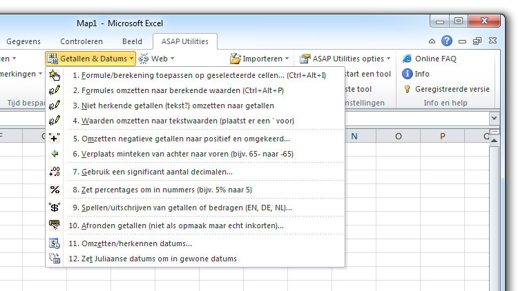Click the Online FAQ globe icon
Image resolution: width=518 pixels, height=291 pixels.
click(x=407, y=59)
